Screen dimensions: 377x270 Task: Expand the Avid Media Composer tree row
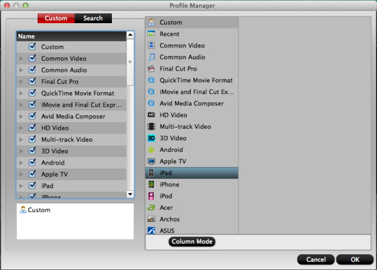click(21, 116)
